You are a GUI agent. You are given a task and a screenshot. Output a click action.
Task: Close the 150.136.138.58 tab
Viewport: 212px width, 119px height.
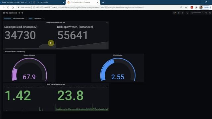click(63, 2)
